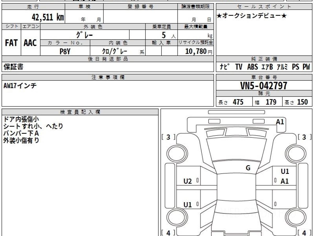Click the 登録番号 header cell
314x236 pixels.
click(x=141, y=7)
